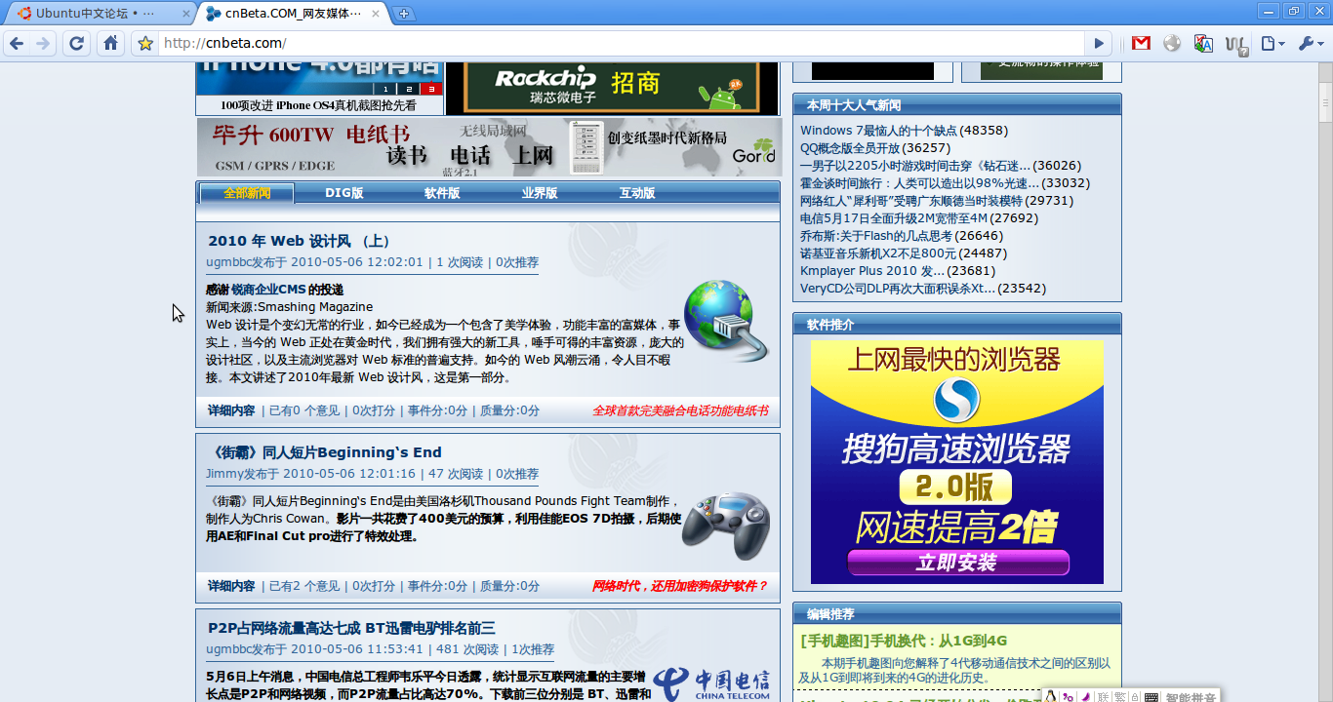1333x702 pixels.
Task: Open [手机趣图]手机换代：从1G到4G link
Action: click(904, 641)
